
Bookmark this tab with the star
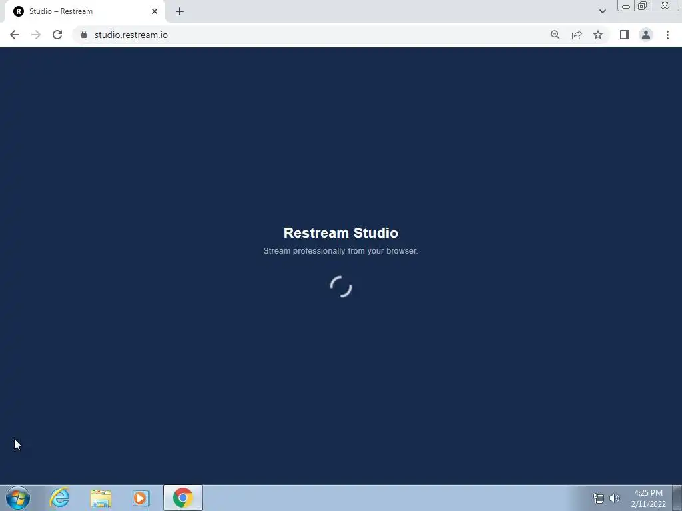point(598,35)
